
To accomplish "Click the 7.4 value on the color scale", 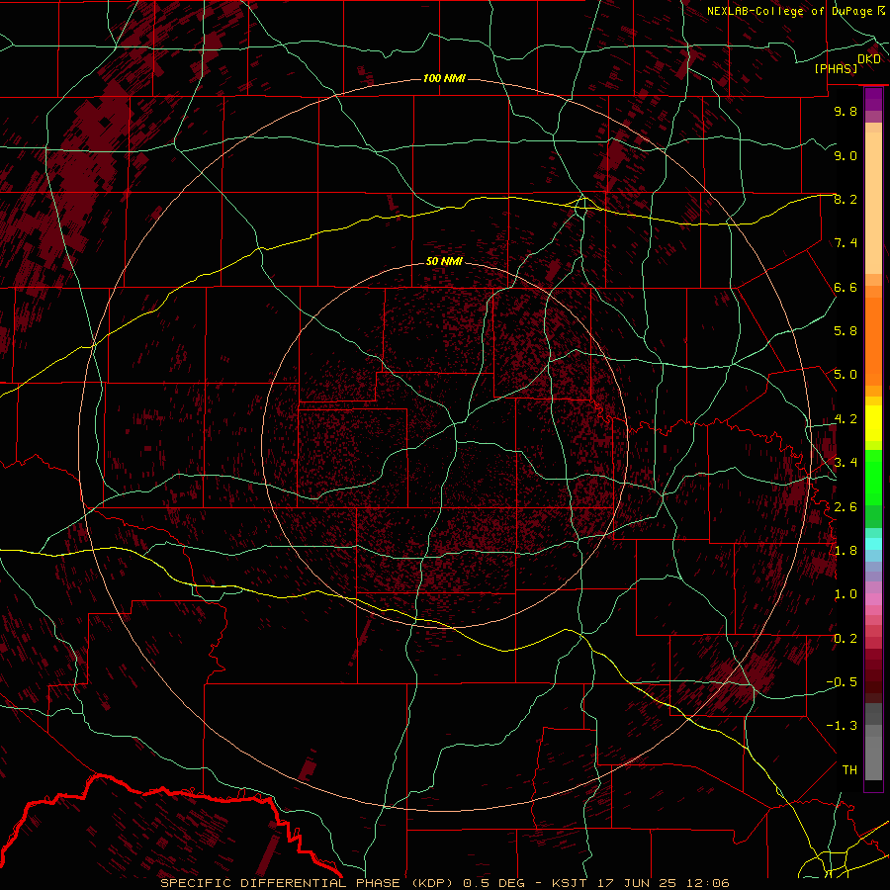I will pyautogui.click(x=845, y=243).
